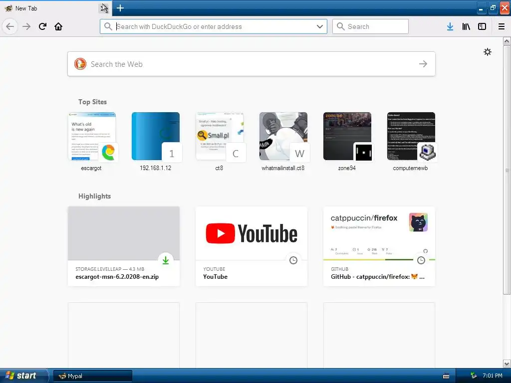Toggle the sidebar view button
This screenshot has height=383, width=511.
coord(482,26)
